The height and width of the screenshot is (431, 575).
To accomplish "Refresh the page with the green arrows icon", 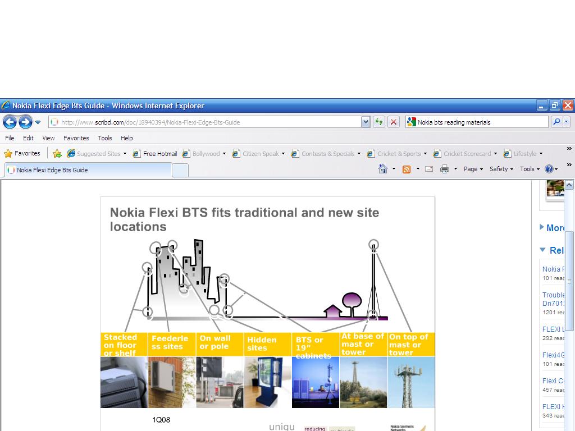I will [379, 122].
